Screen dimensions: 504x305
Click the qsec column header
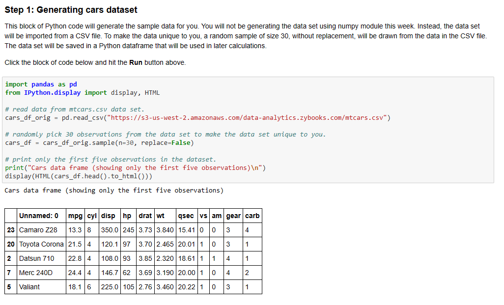(187, 216)
